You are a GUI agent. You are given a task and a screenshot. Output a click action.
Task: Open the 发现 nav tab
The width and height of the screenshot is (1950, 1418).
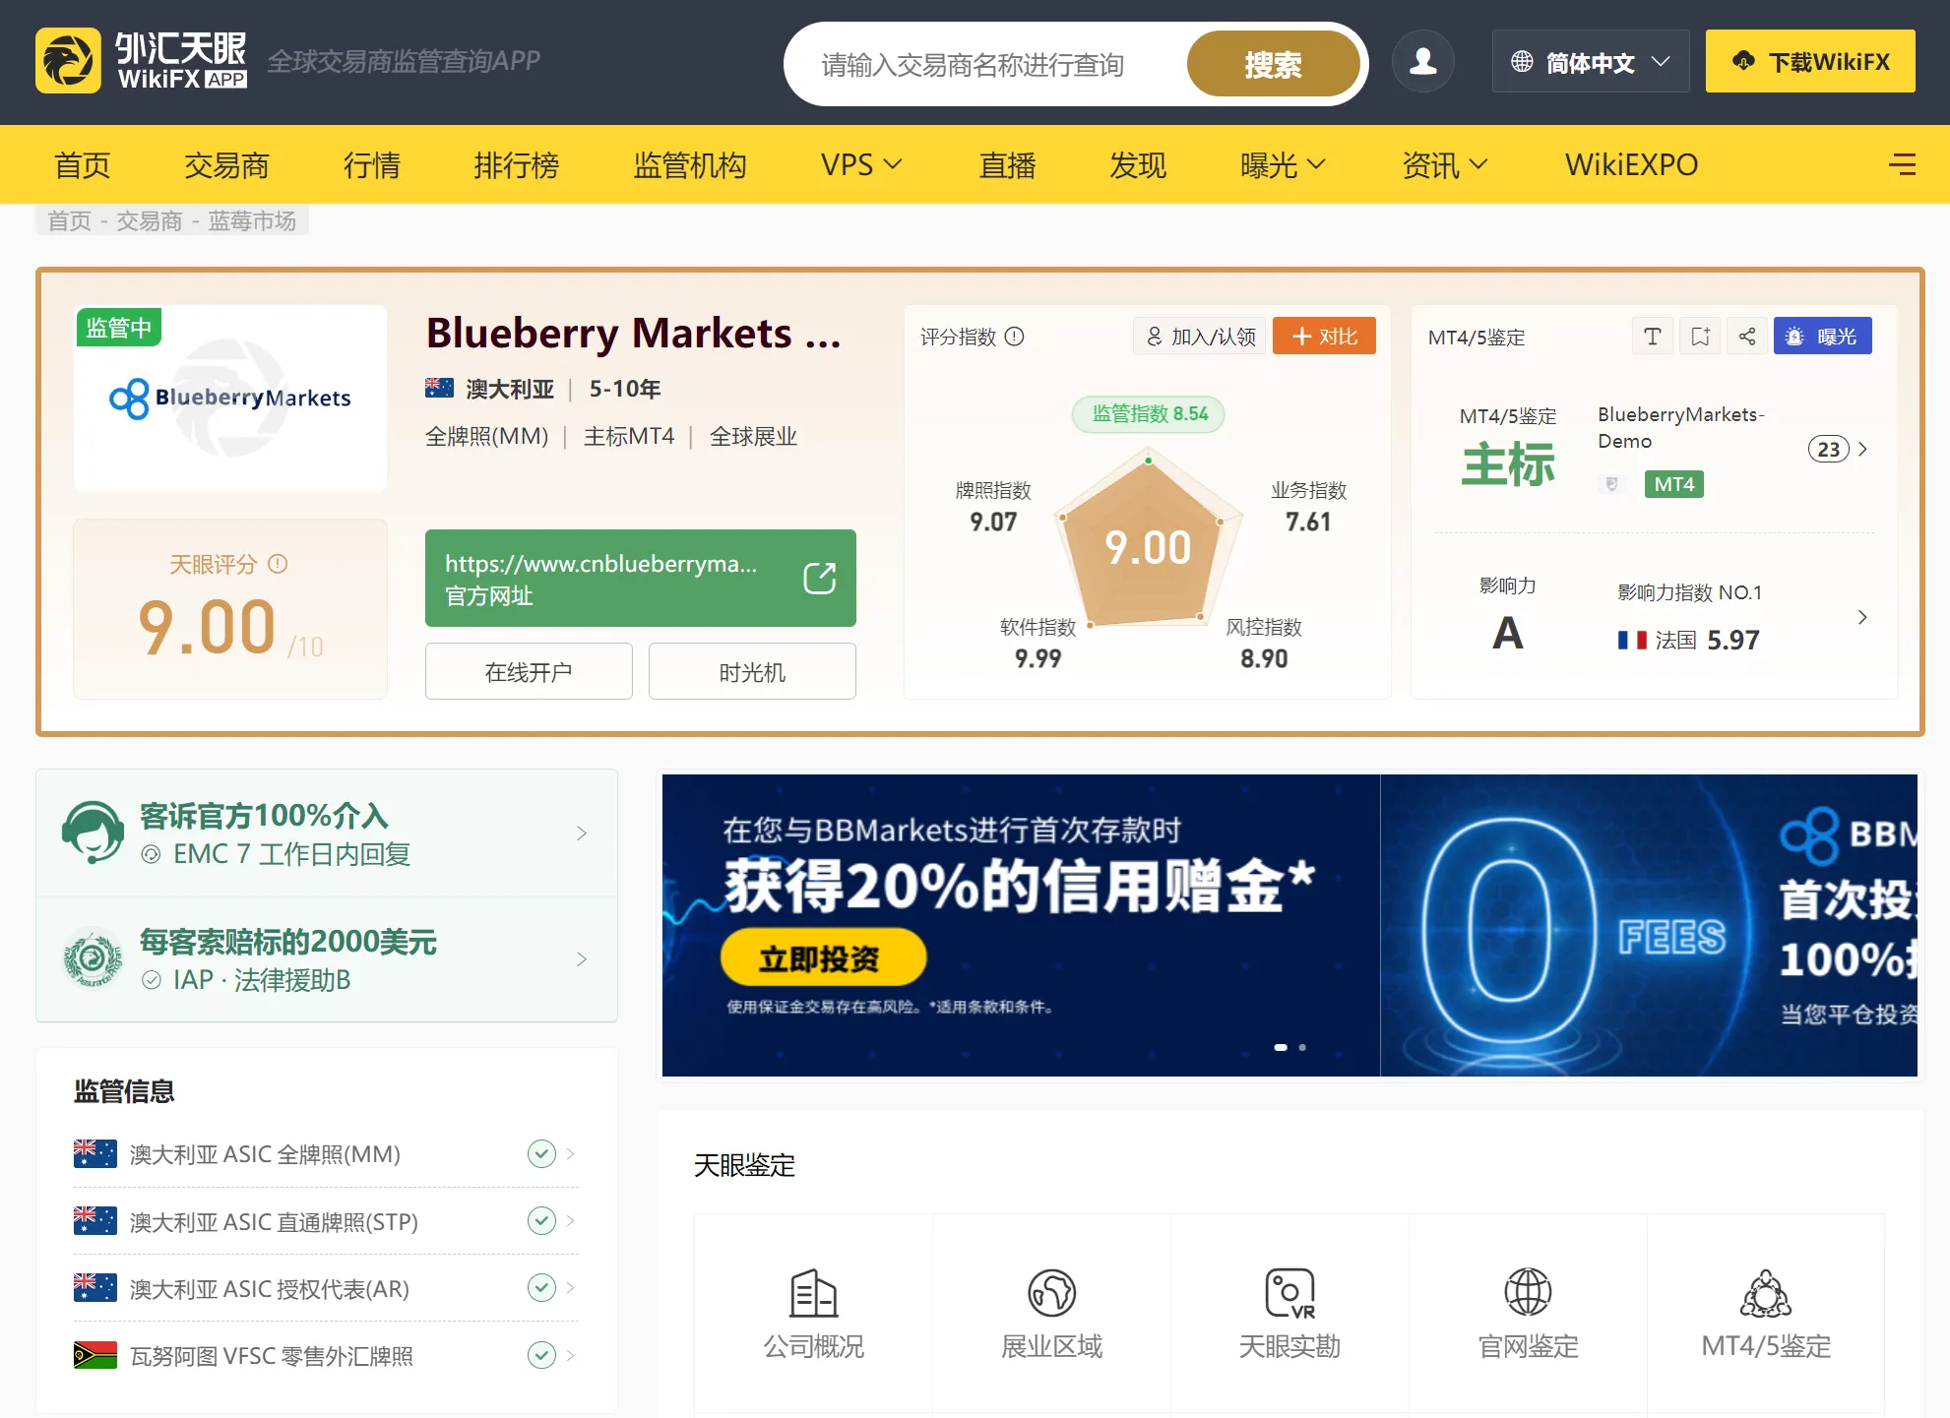point(1138,164)
